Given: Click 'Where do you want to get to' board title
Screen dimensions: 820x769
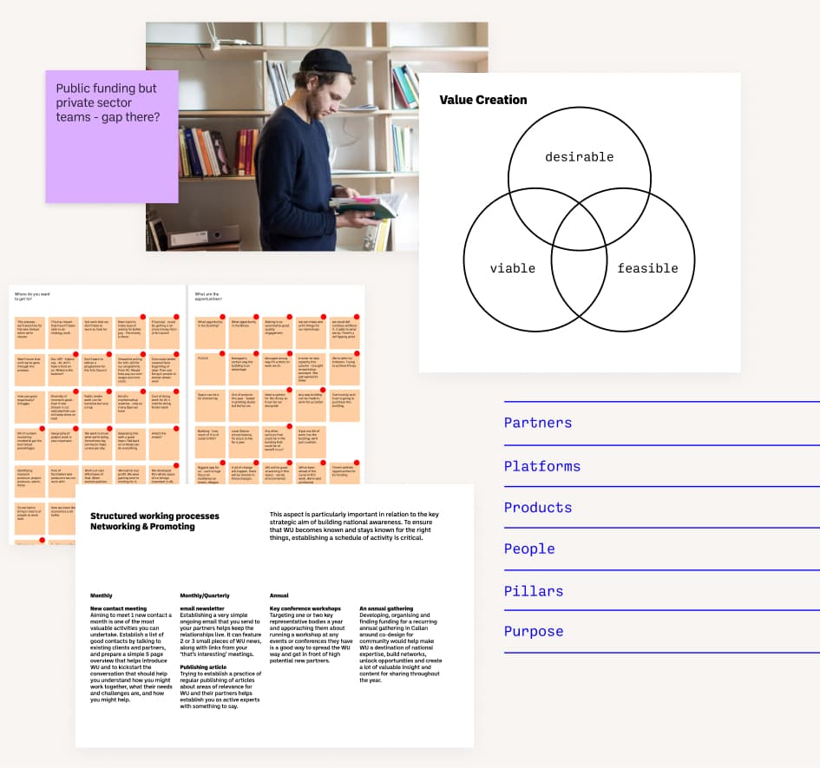Looking at the screenshot, I should tap(32, 296).
